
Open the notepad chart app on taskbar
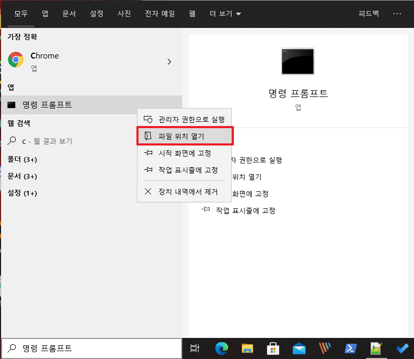coord(376,348)
